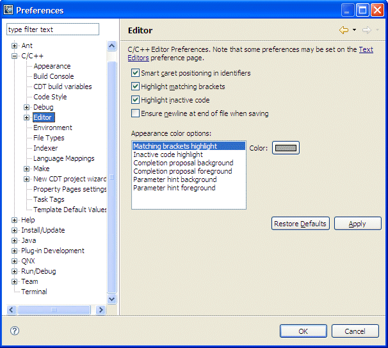
Task: Choose Parameter hint background in list
Action: [x=175, y=179]
